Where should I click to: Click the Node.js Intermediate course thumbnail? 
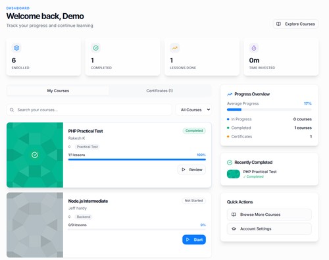[x=35, y=225]
